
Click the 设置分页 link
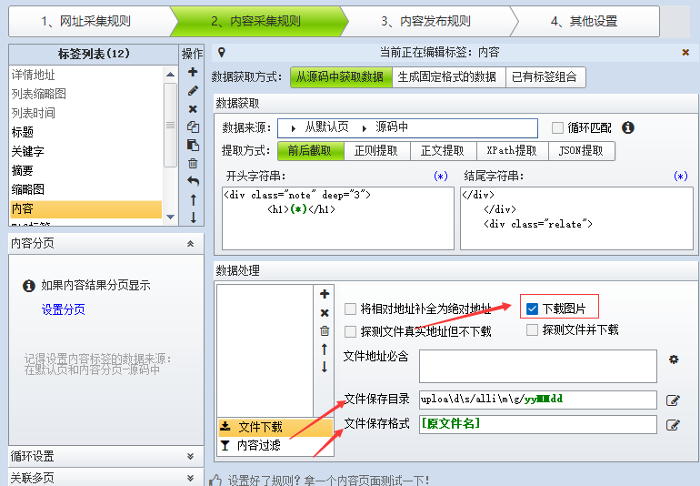coord(64,309)
